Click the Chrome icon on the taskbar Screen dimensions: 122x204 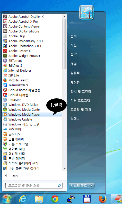[x=55, y=199]
